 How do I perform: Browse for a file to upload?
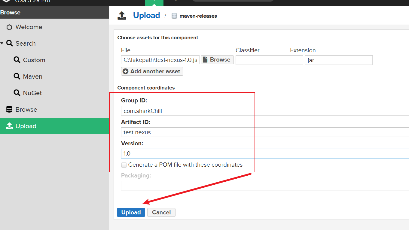click(217, 60)
